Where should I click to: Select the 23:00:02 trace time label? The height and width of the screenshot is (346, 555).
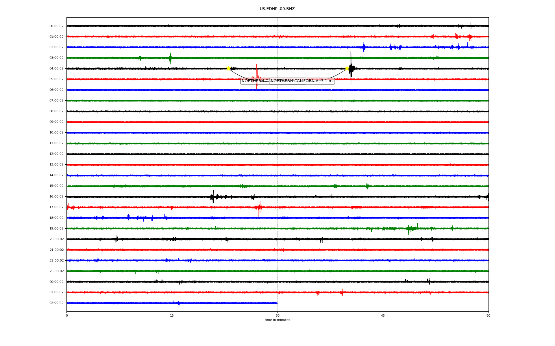pyautogui.click(x=56, y=271)
